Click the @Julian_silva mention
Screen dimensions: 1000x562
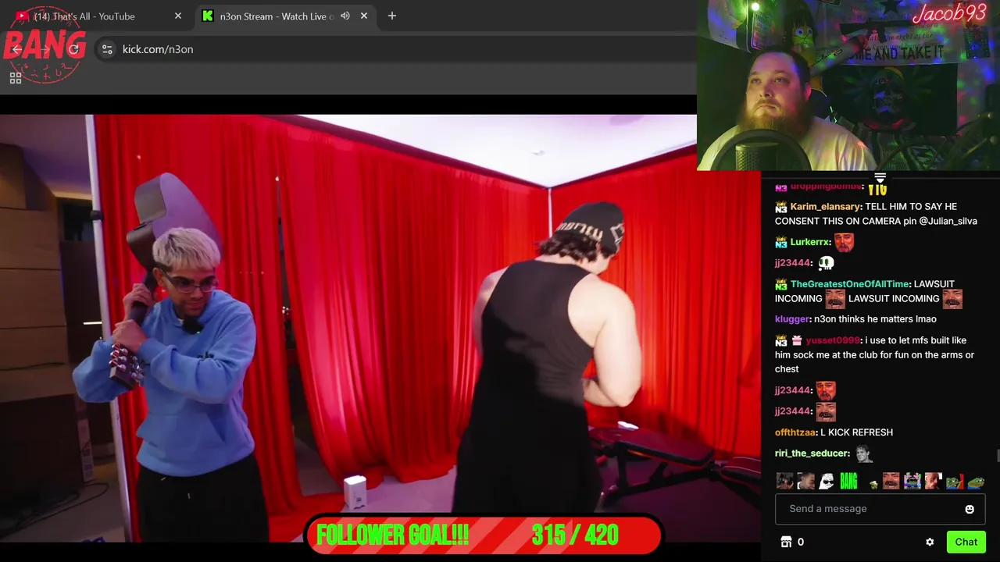948,221
